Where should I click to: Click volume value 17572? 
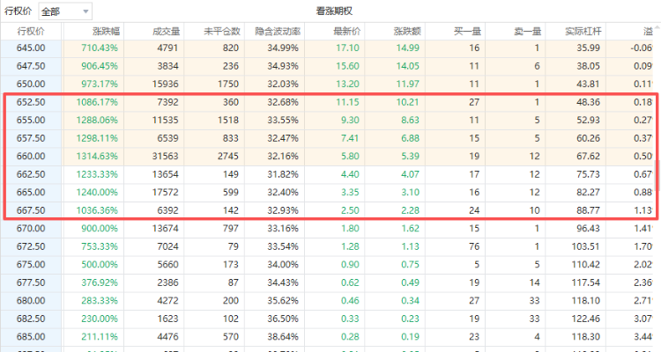click(x=166, y=193)
